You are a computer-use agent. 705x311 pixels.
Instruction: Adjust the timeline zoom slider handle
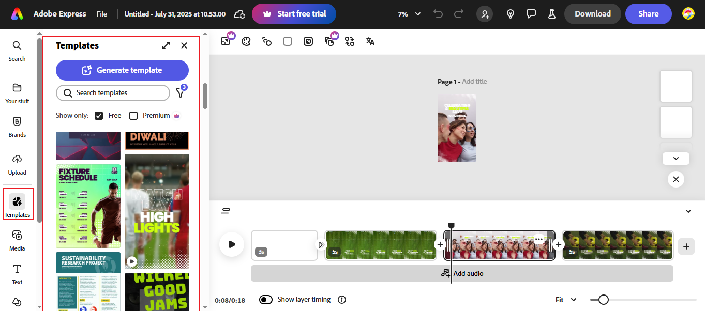[603, 300]
